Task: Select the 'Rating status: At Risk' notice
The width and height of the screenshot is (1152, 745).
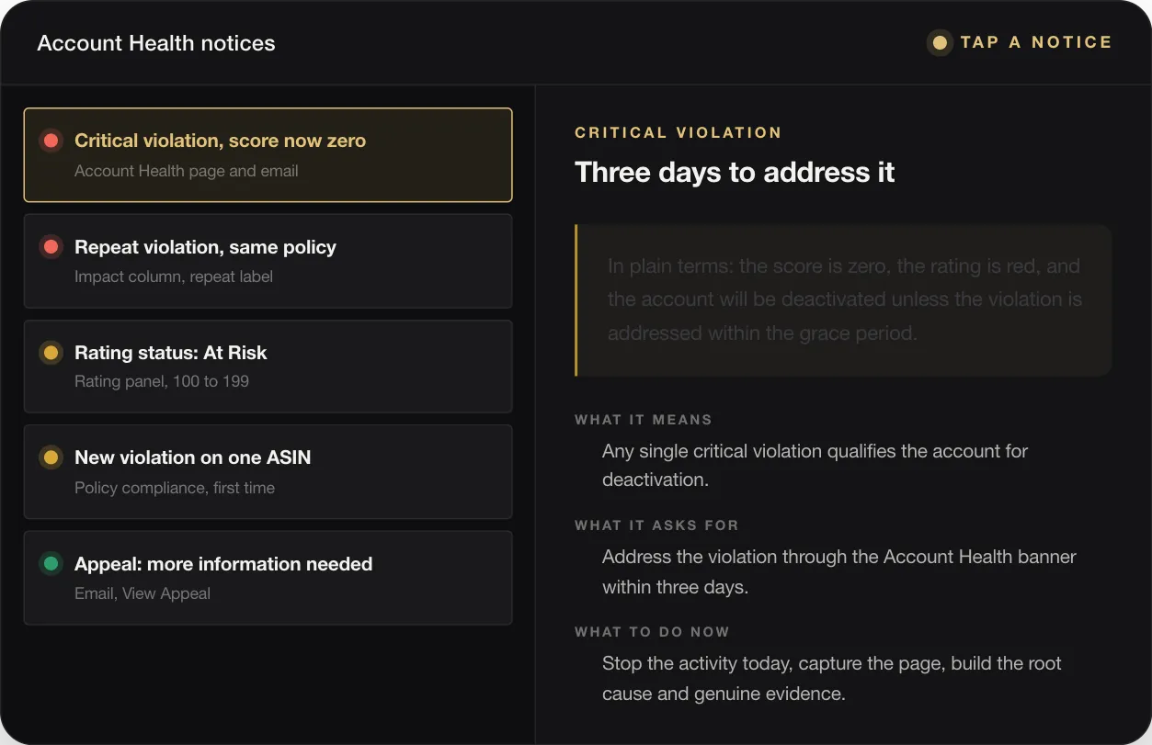Action: click(x=268, y=367)
